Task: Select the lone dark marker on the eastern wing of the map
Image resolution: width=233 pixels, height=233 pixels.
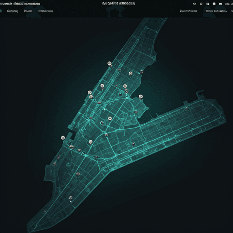Action: (x=187, y=108)
